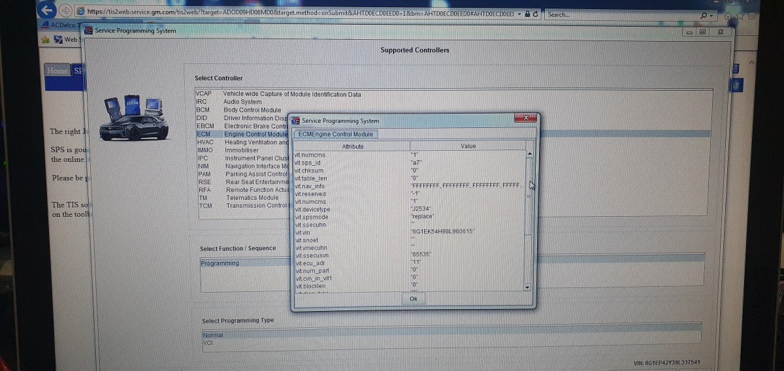Select the vit.devicetype attribute row
The width and height of the screenshot is (784, 371).
pyautogui.click(x=410, y=209)
